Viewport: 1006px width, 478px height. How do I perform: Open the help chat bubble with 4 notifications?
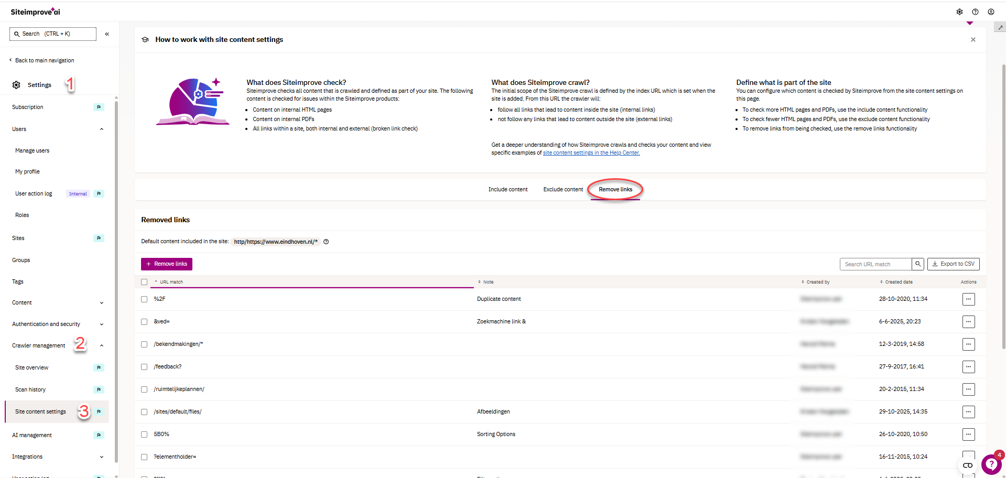tap(991, 464)
